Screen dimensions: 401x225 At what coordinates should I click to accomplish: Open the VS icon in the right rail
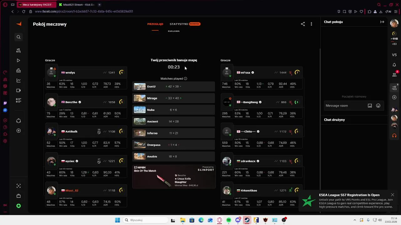(394, 55)
